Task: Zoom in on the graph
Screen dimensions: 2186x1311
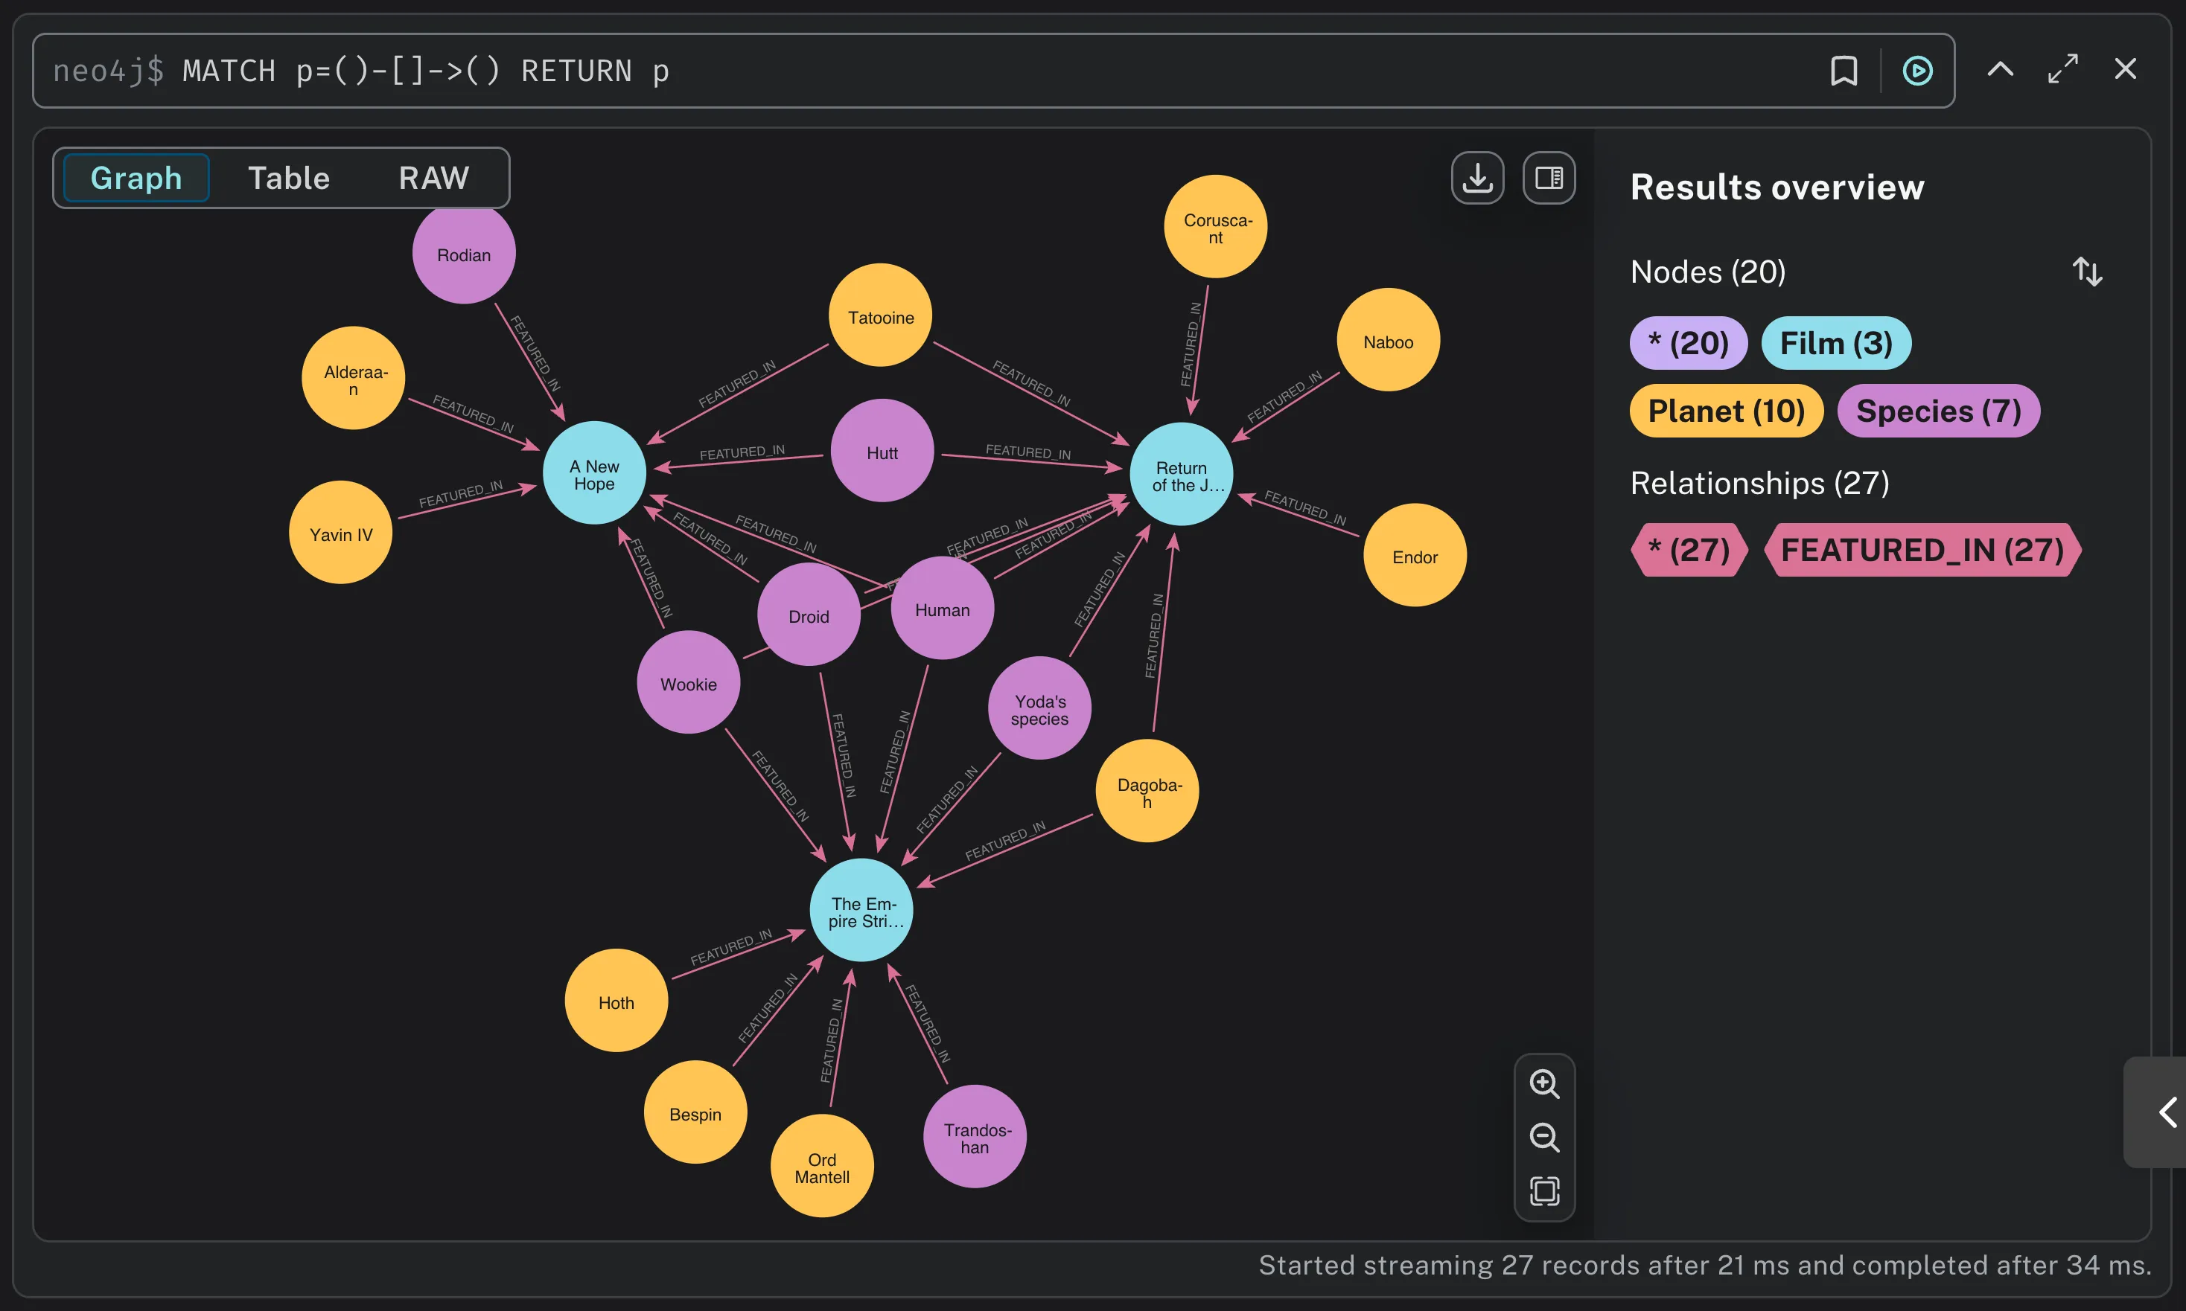Action: click(x=1544, y=1083)
